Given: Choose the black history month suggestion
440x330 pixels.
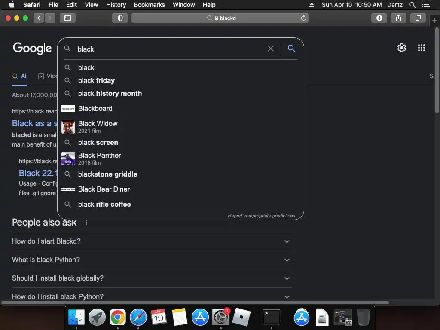Looking at the screenshot, I should click(x=180, y=93).
